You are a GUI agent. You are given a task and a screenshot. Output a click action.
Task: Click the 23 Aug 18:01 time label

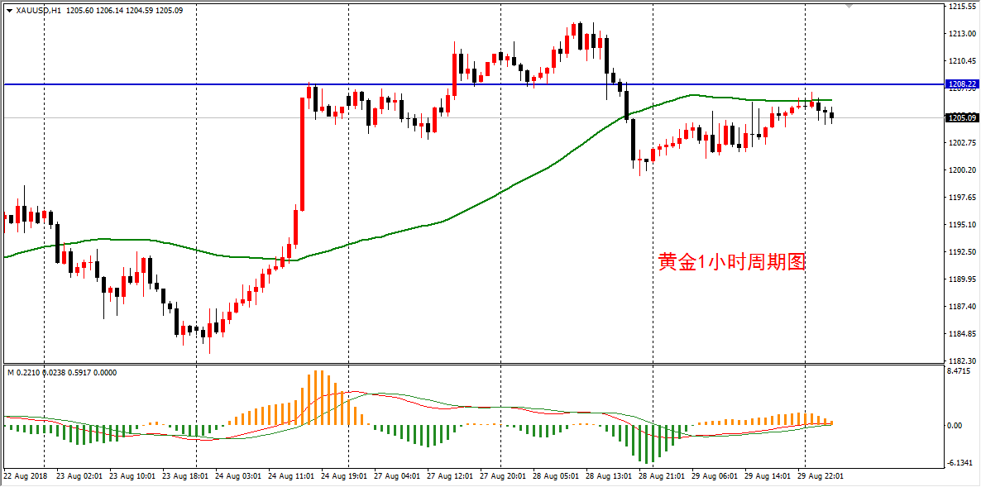pos(184,476)
